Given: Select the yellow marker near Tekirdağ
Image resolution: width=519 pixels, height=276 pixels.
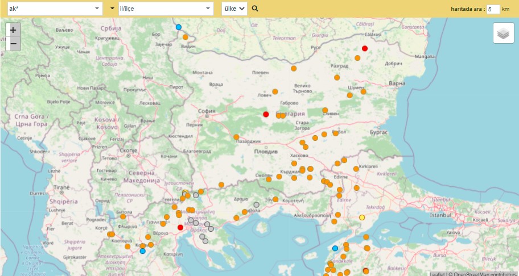Looking at the screenshot, I should pyautogui.click(x=362, y=218).
